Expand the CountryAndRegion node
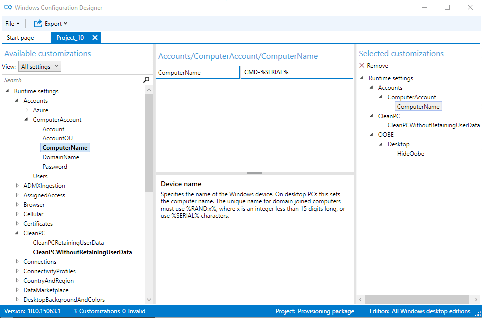The image size is (482, 318). click(17, 281)
